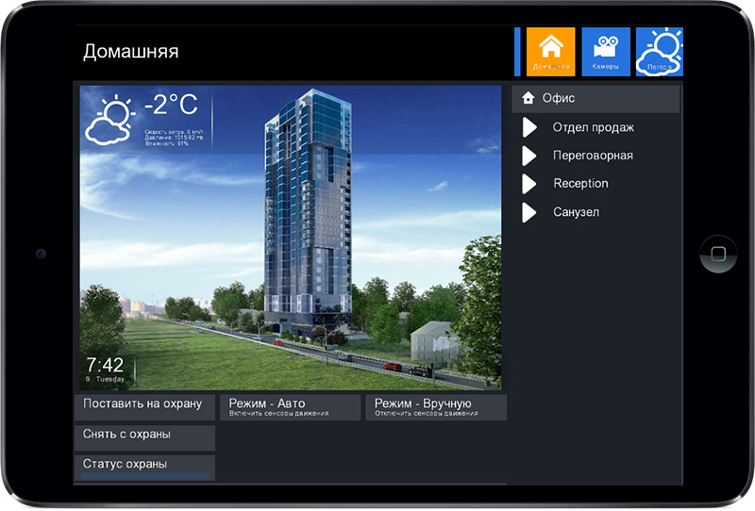The image size is (755, 511).
Task: Tap the iPad home button
Action: (718, 255)
